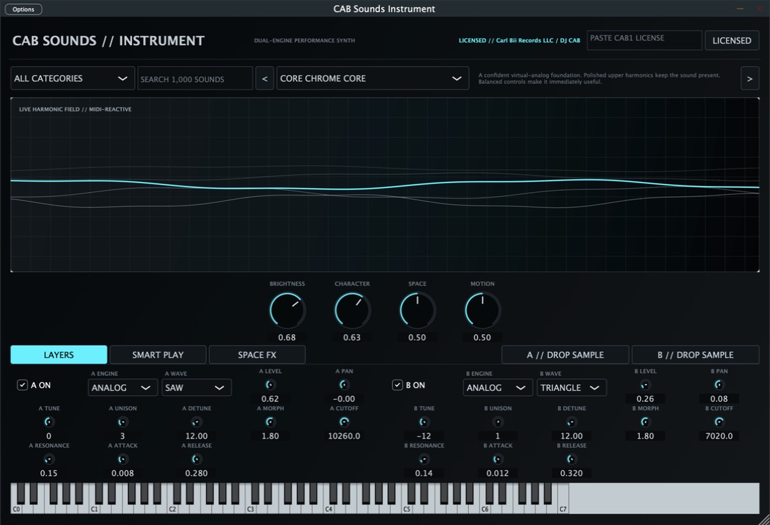Open the Core Chrome Core preset dropdown
Image resolution: width=770 pixels, height=525 pixels.
(x=372, y=79)
